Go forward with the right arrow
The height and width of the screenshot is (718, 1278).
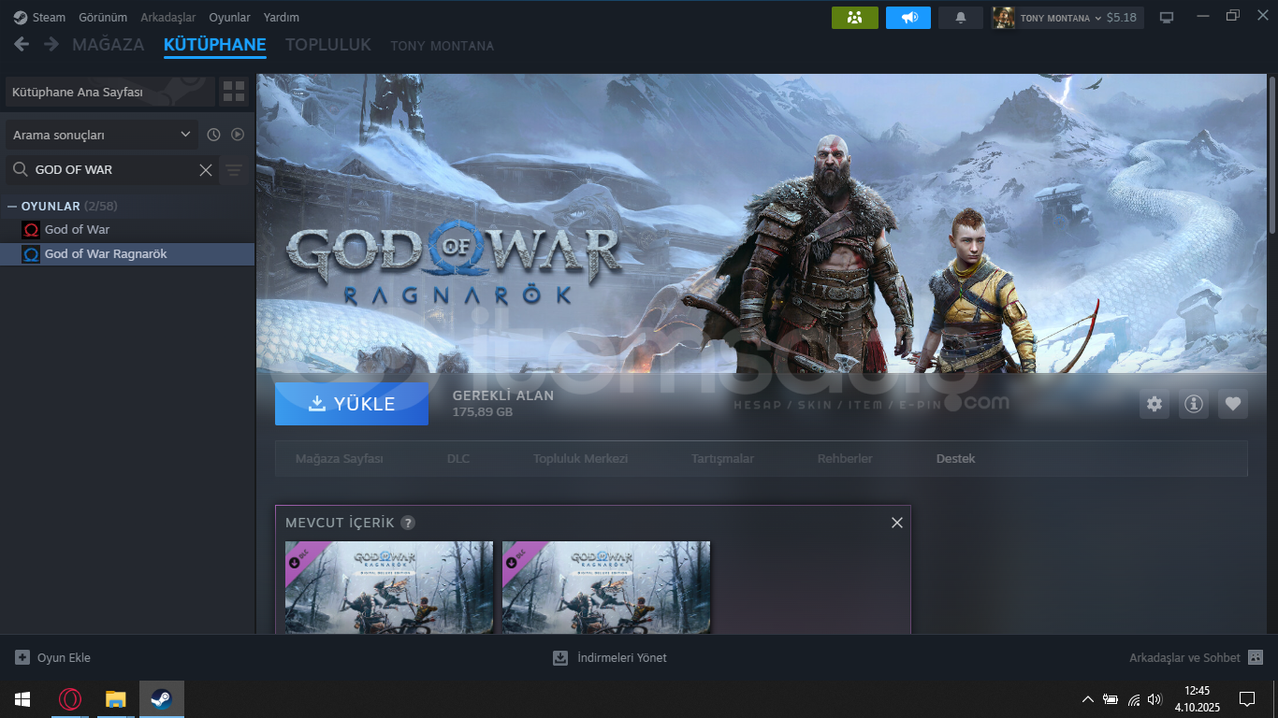click(51, 44)
